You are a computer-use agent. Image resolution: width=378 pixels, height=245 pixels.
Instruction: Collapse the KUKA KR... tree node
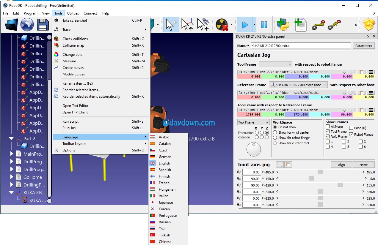[12, 192]
